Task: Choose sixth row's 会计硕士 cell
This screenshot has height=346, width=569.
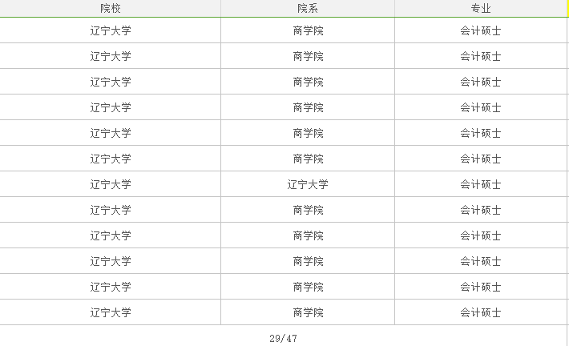Action: click(481, 159)
